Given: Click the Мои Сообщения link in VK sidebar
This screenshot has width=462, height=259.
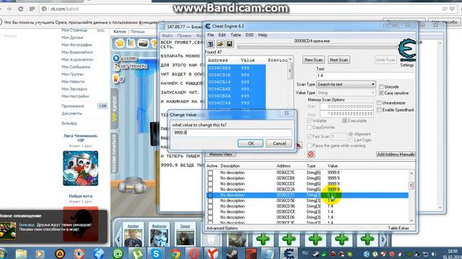Looking at the screenshot, I should [76, 67].
